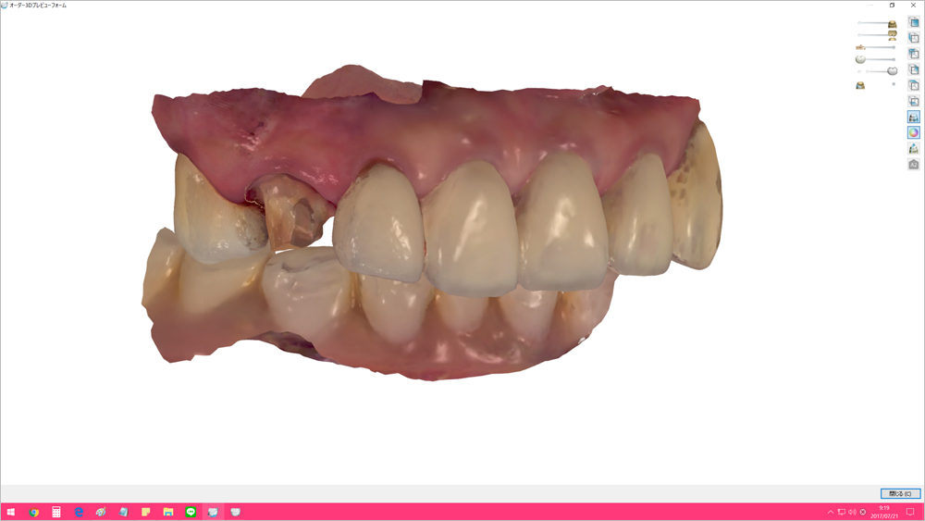Click the small dot right of the bottom model icon
The height and width of the screenshot is (521, 925).
pos(894,84)
